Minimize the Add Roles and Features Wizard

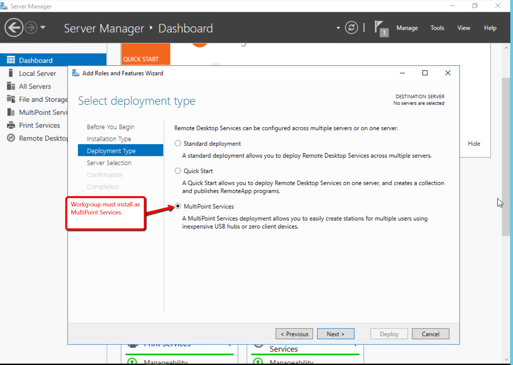(402, 73)
